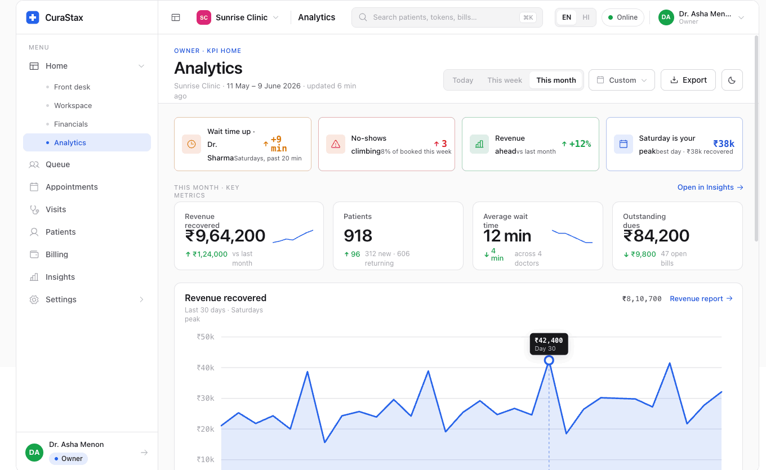Viewport: 766px width, 470px height.
Task: Open the Revenue report link
Action: [701, 298]
